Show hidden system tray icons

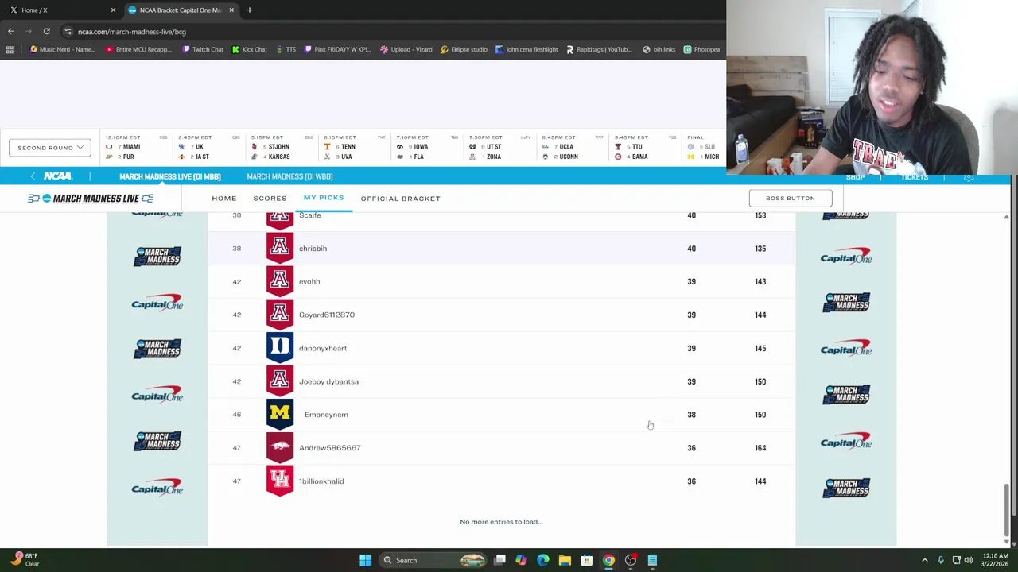pos(924,560)
